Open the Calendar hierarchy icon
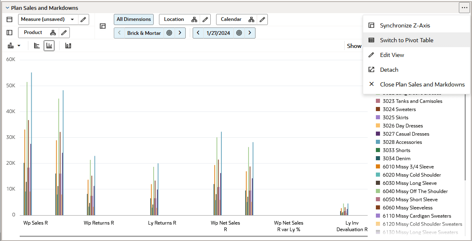Screen dimensions: 472x241 pyautogui.click(x=251, y=20)
